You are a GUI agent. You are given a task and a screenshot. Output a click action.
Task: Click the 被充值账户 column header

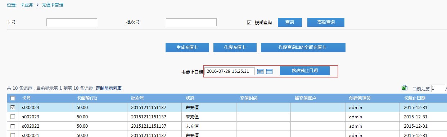pos(305,98)
